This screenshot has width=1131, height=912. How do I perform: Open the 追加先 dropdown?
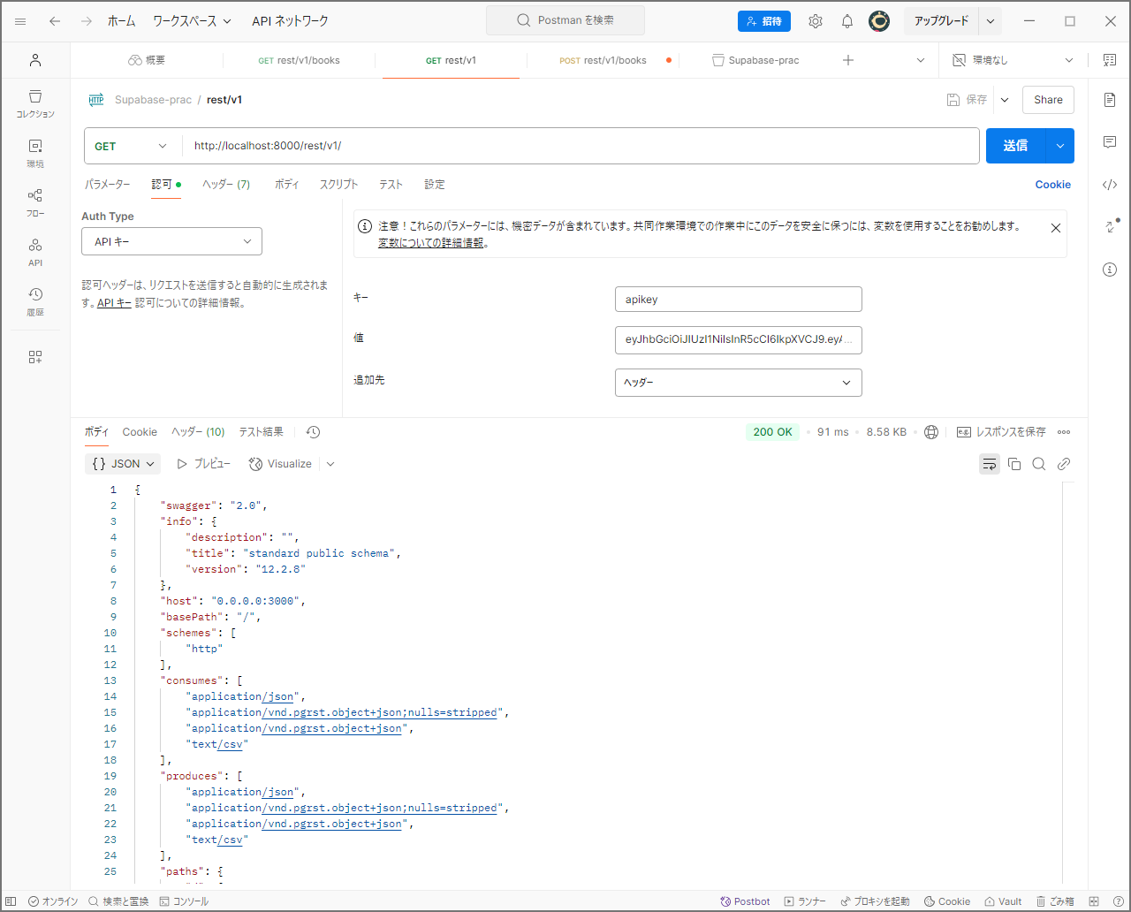click(x=738, y=382)
